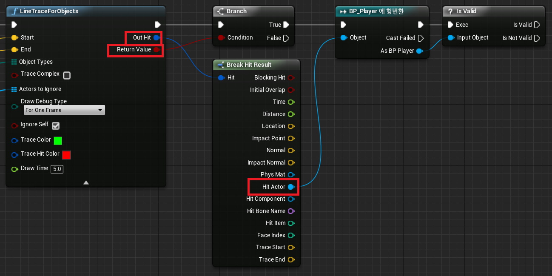Screen dimensions: 552x276
Task: Click the Is Not Valid exec pin
Action: [537, 38]
